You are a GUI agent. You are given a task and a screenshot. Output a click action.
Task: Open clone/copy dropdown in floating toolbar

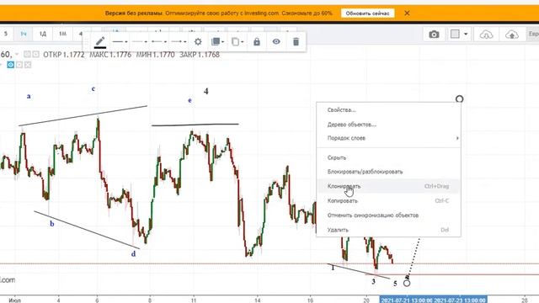(237, 42)
